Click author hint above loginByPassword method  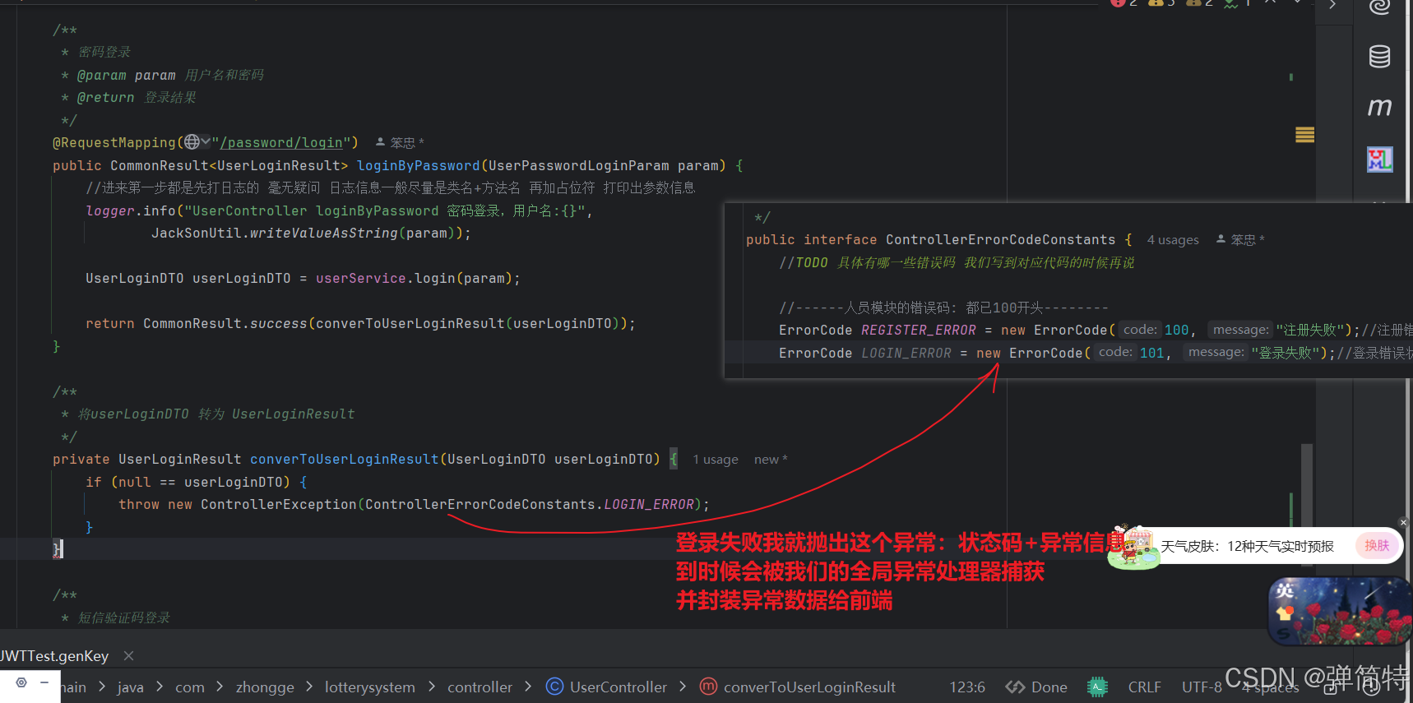click(400, 142)
